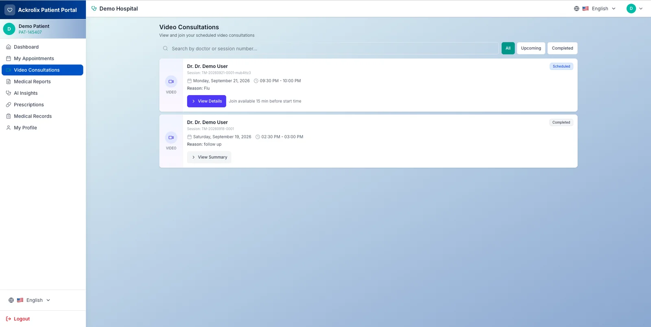
Task: Filter by Completed consultations
Action: 562,48
